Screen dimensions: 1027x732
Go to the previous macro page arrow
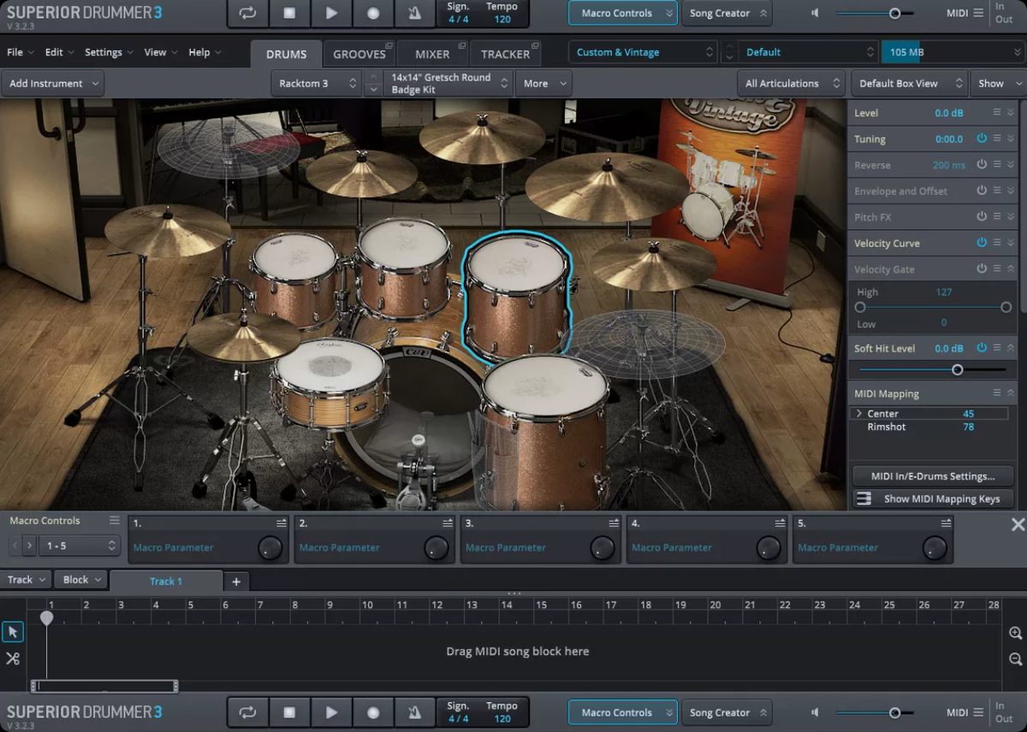15,546
